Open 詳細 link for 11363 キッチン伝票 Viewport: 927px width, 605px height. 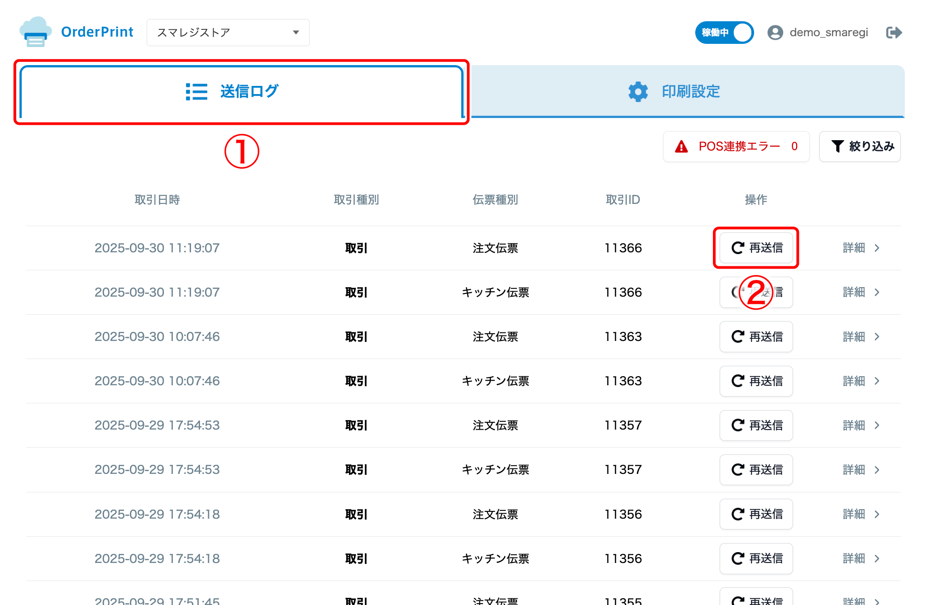[854, 381]
